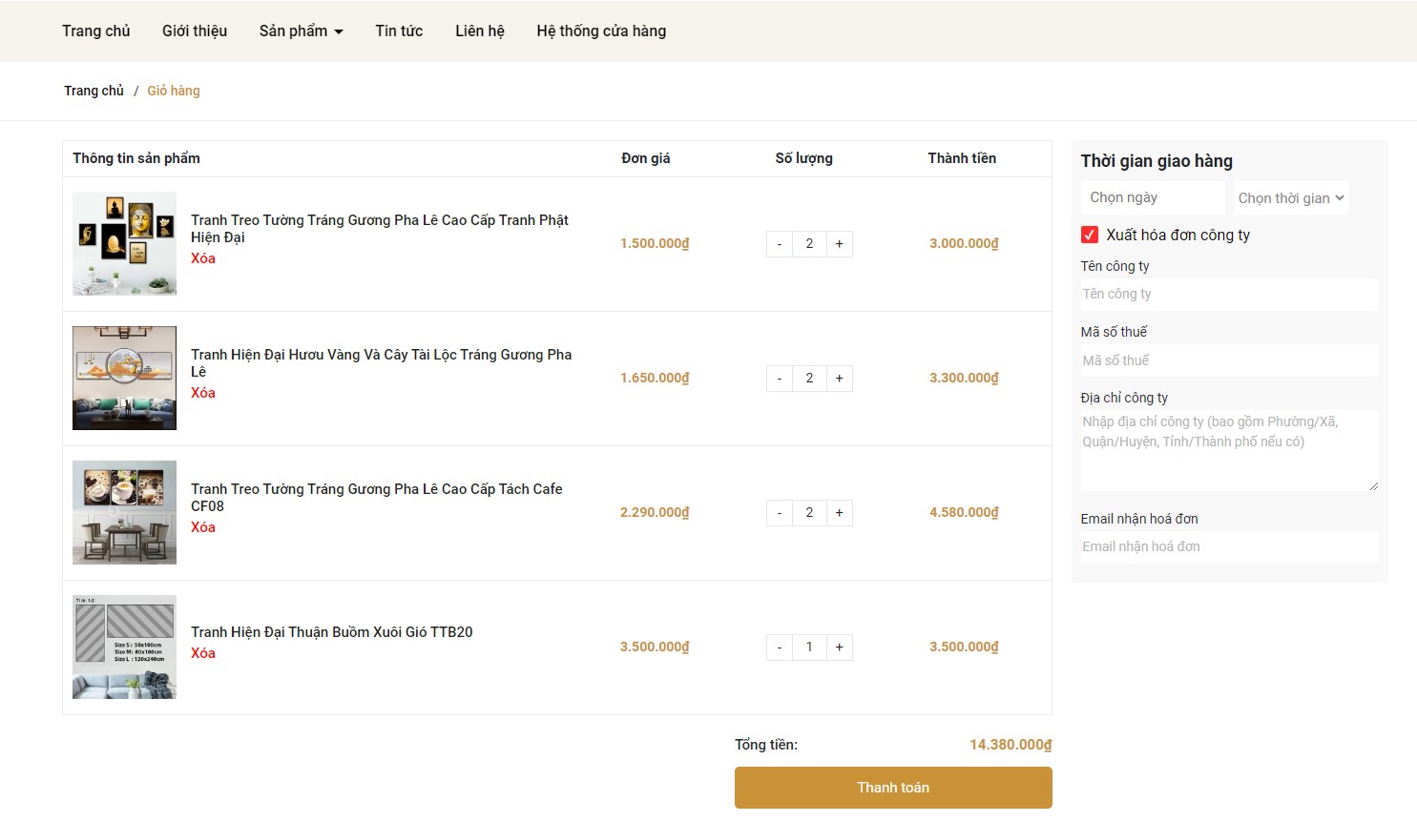Open the Sản phẩm dropdown menu
1417x822 pixels.
tap(301, 31)
